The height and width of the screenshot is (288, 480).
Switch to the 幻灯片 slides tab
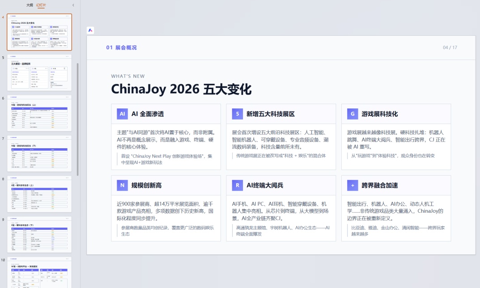click(41, 5)
